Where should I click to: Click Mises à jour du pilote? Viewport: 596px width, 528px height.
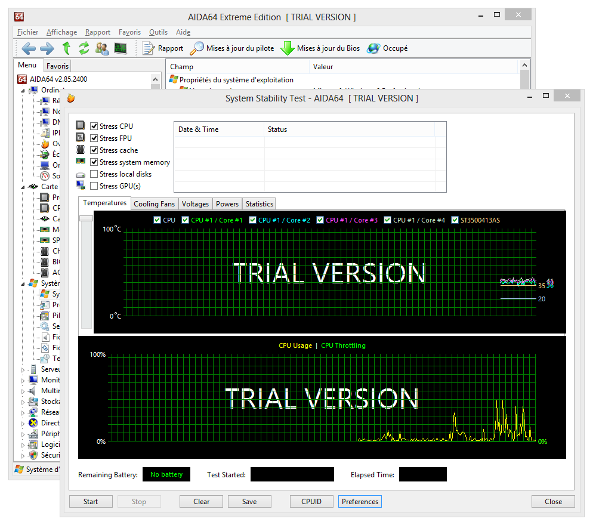(x=232, y=48)
